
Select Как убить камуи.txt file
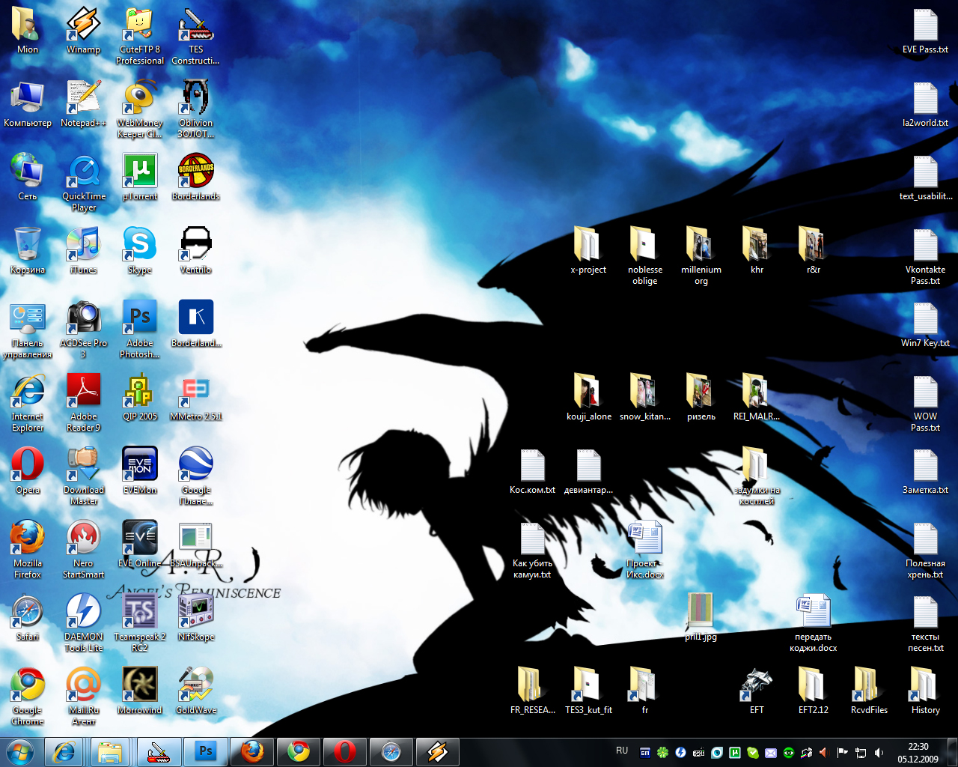(x=532, y=549)
